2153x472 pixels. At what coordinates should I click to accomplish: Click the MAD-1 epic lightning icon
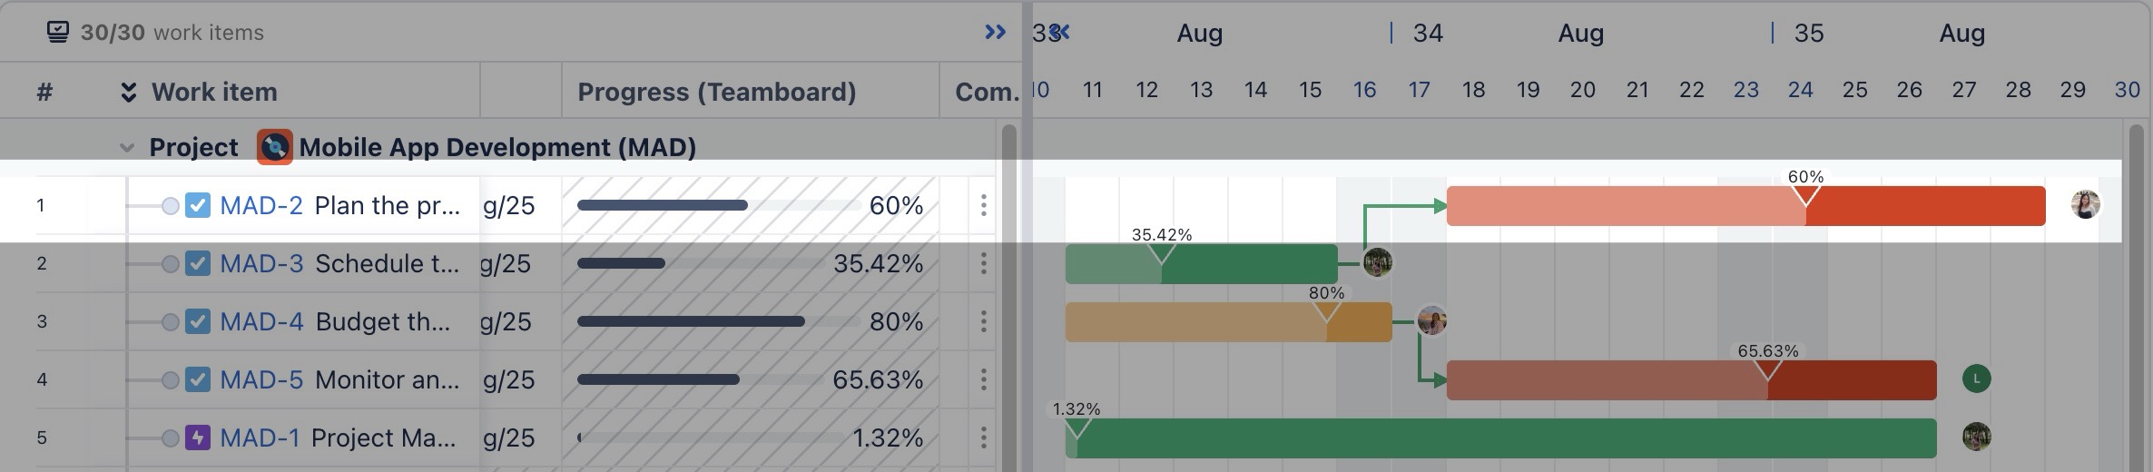point(197,438)
